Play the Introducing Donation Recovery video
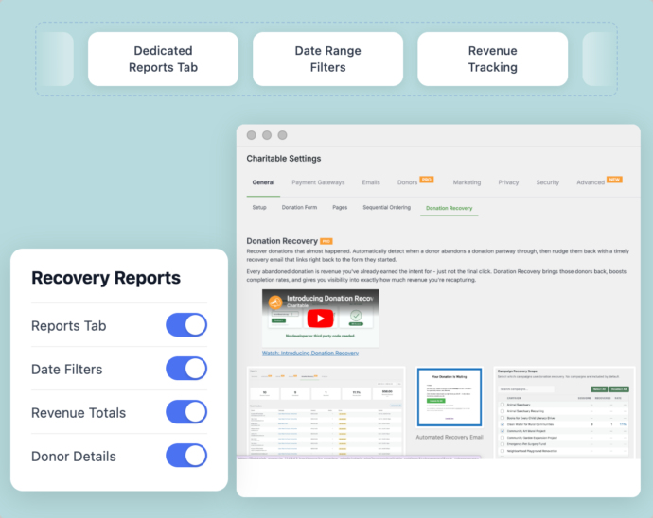The image size is (653, 518). [x=320, y=319]
